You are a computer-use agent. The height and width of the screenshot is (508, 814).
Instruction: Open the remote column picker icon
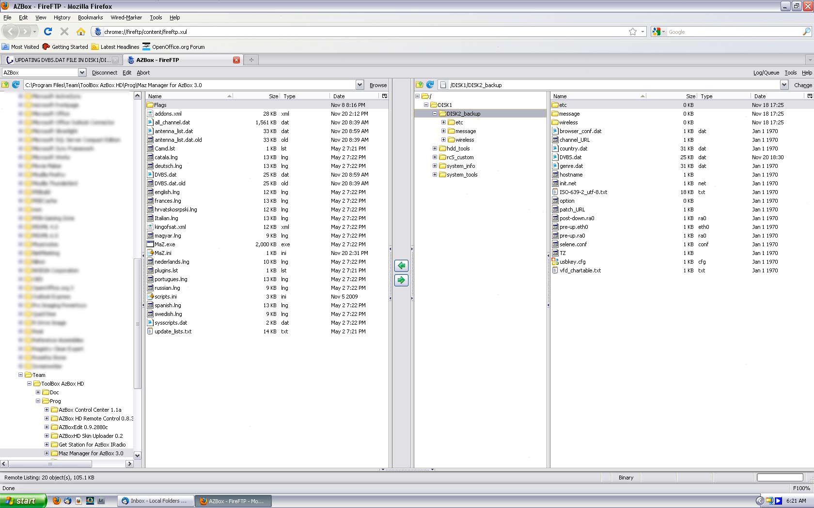[x=810, y=96]
